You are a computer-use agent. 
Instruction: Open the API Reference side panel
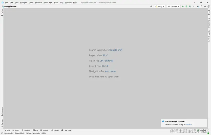tap(209, 36)
